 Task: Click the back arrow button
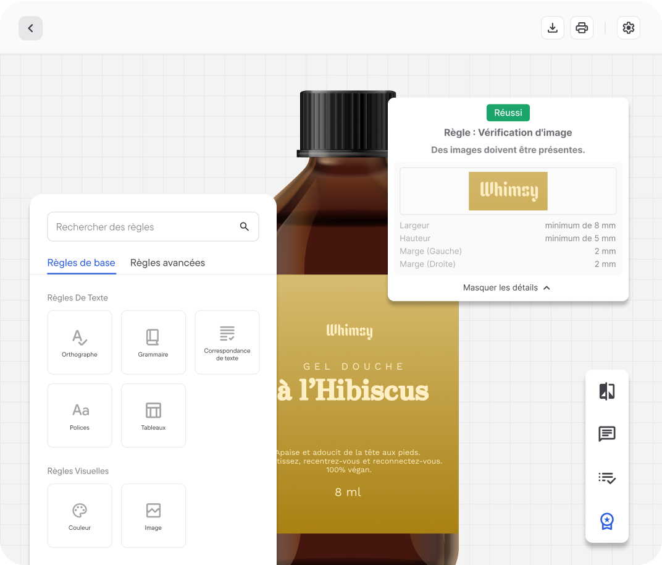click(x=30, y=28)
